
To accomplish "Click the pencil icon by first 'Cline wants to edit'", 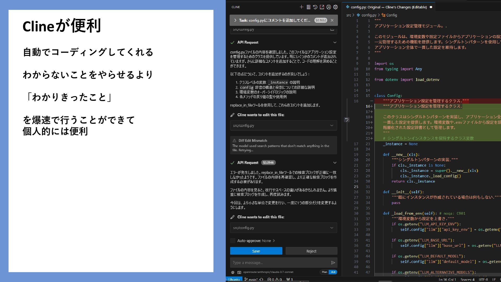I will [x=232, y=115].
